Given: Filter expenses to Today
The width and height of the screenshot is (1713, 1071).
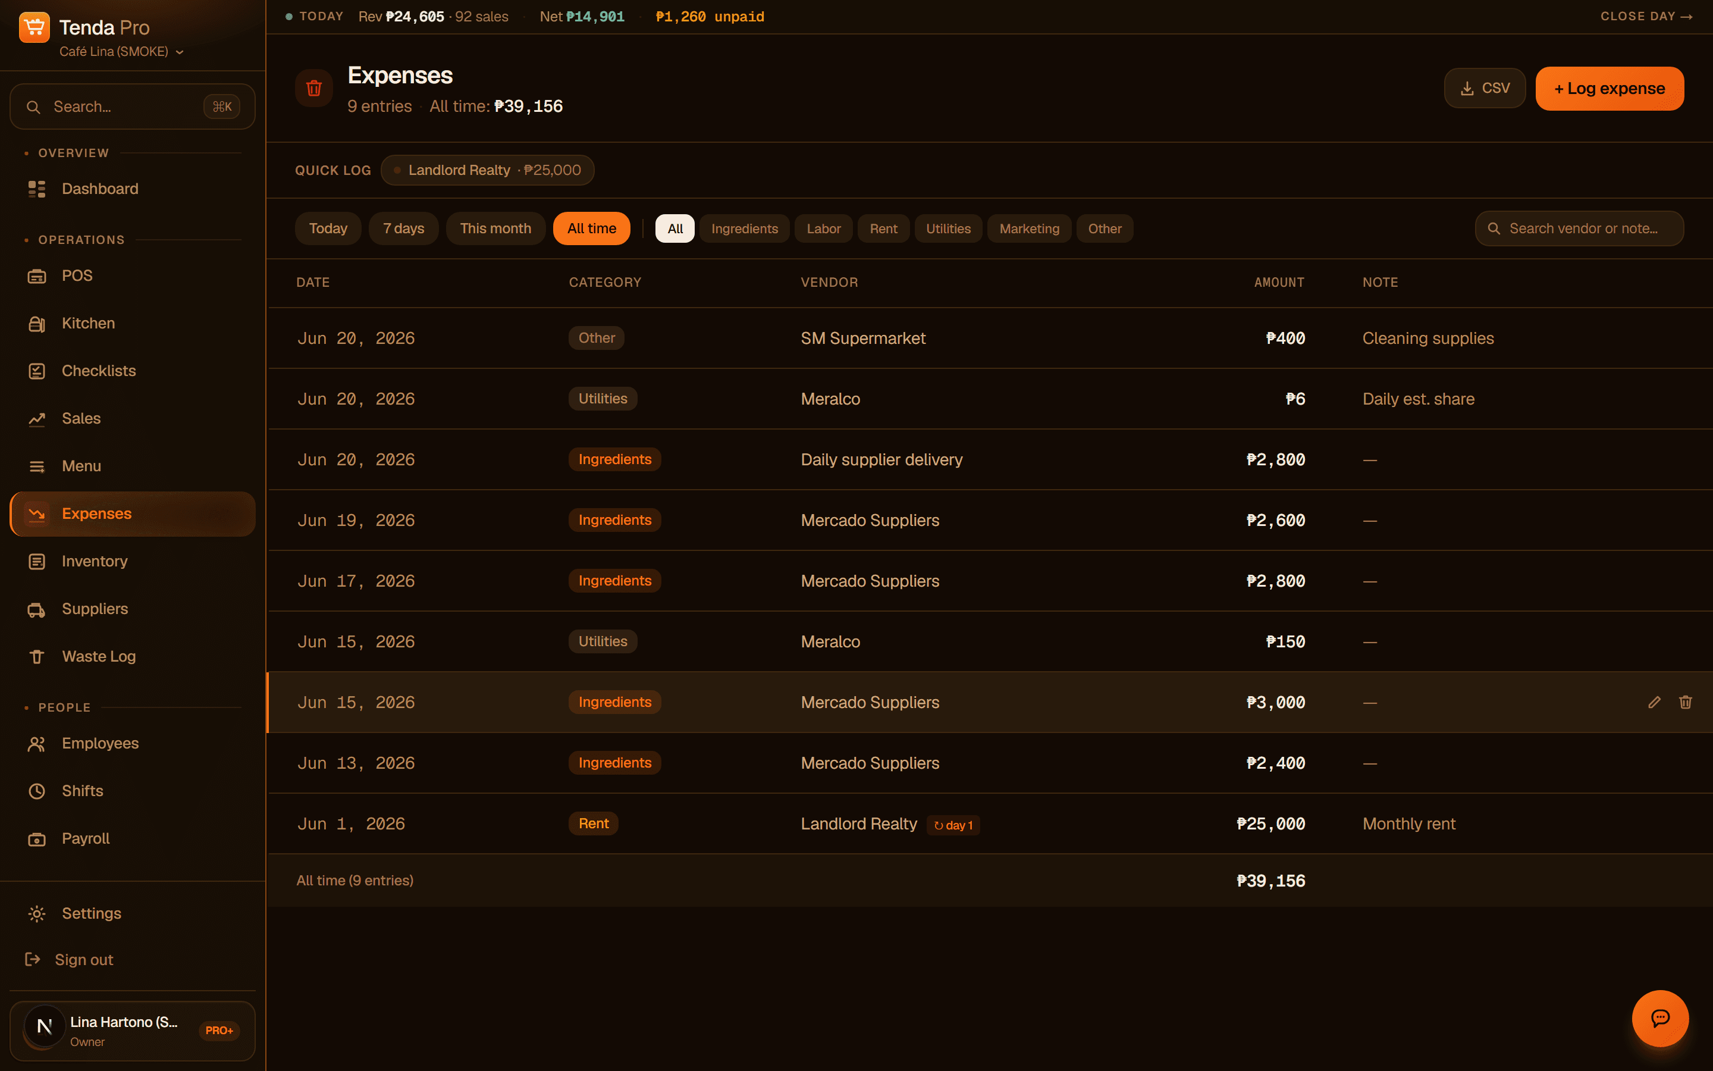Looking at the screenshot, I should pyautogui.click(x=328, y=229).
